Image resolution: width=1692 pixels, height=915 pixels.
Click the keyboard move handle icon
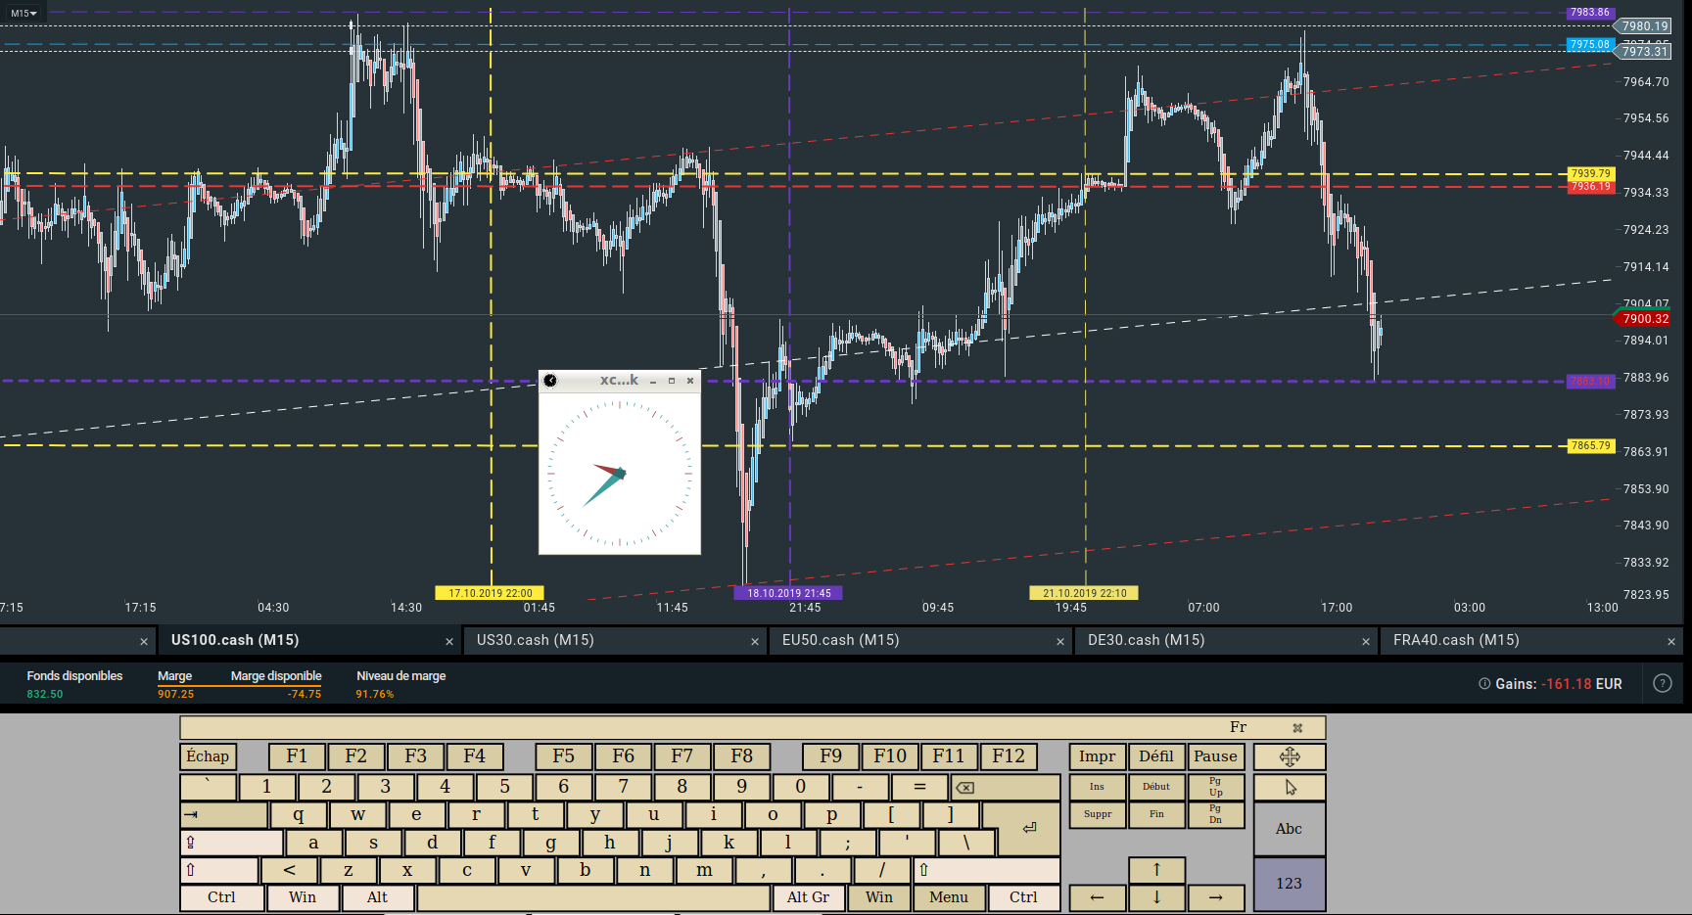(x=1290, y=756)
